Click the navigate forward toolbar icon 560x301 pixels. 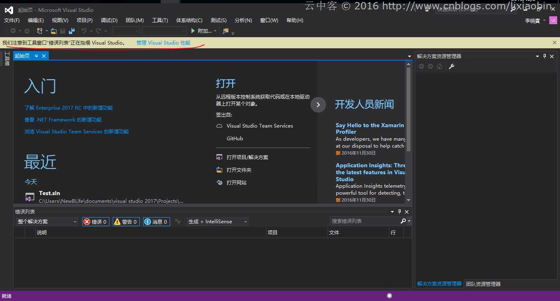tap(27, 31)
